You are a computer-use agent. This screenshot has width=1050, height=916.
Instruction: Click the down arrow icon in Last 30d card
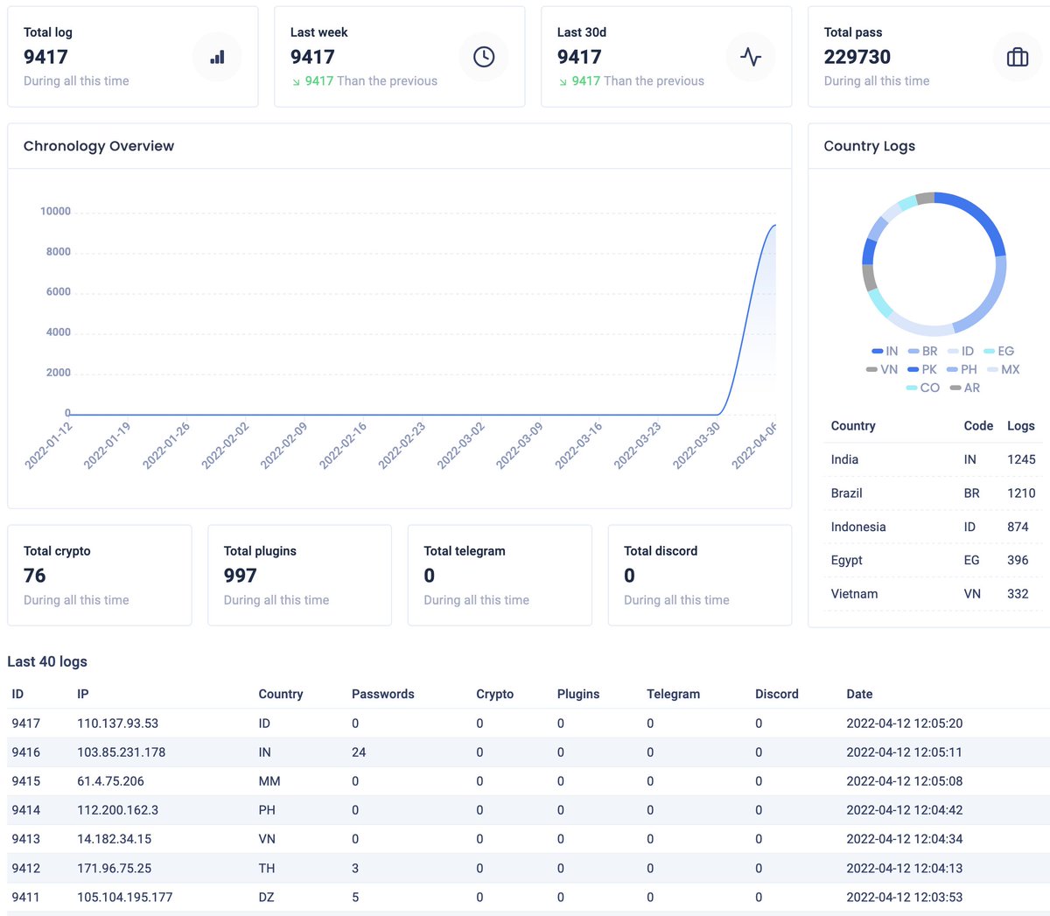pyautogui.click(x=563, y=81)
